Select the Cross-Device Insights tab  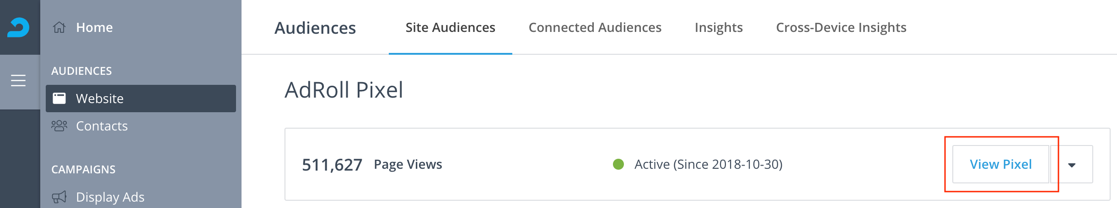tap(841, 27)
